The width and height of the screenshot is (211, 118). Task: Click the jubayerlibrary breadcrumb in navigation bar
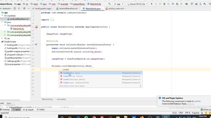tap(78, 4)
